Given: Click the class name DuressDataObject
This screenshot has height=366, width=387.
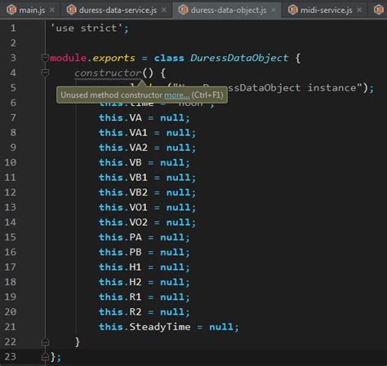Looking at the screenshot, I should (239, 58).
